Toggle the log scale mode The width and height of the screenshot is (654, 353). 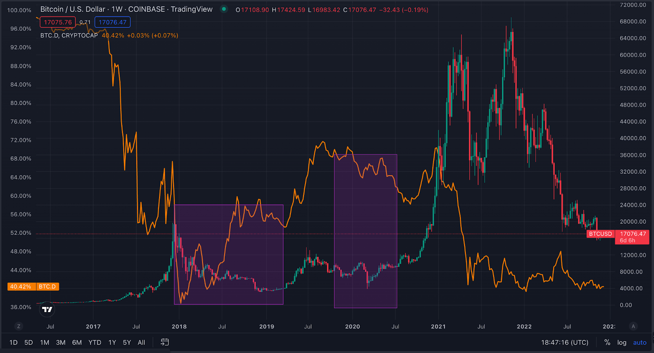click(x=622, y=343)
